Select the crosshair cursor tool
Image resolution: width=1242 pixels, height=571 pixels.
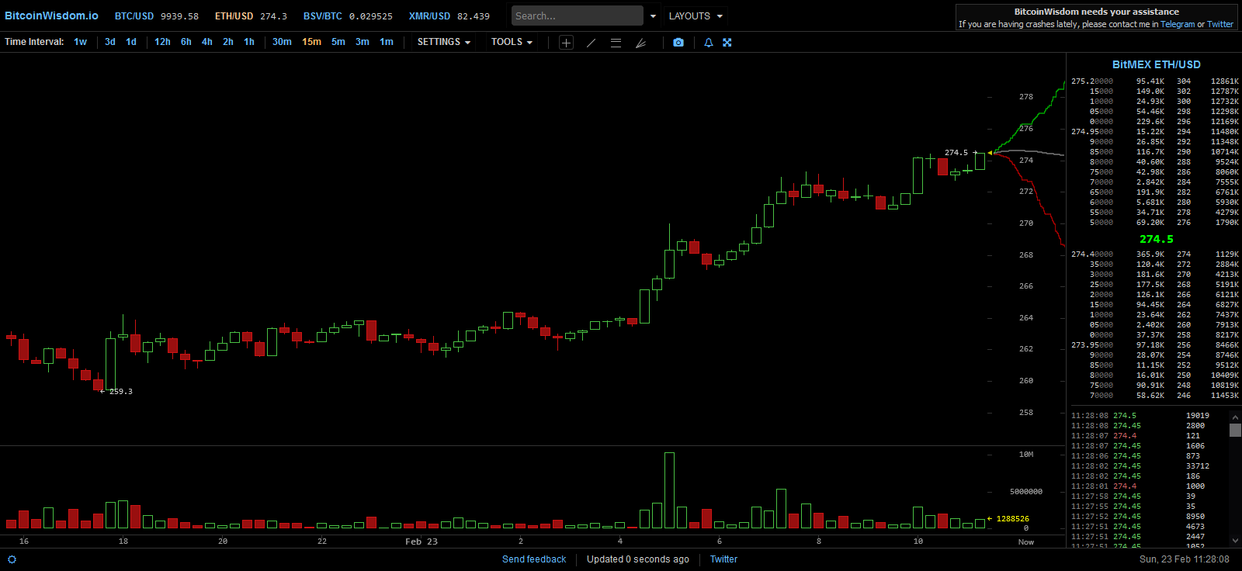pos(567,43)
